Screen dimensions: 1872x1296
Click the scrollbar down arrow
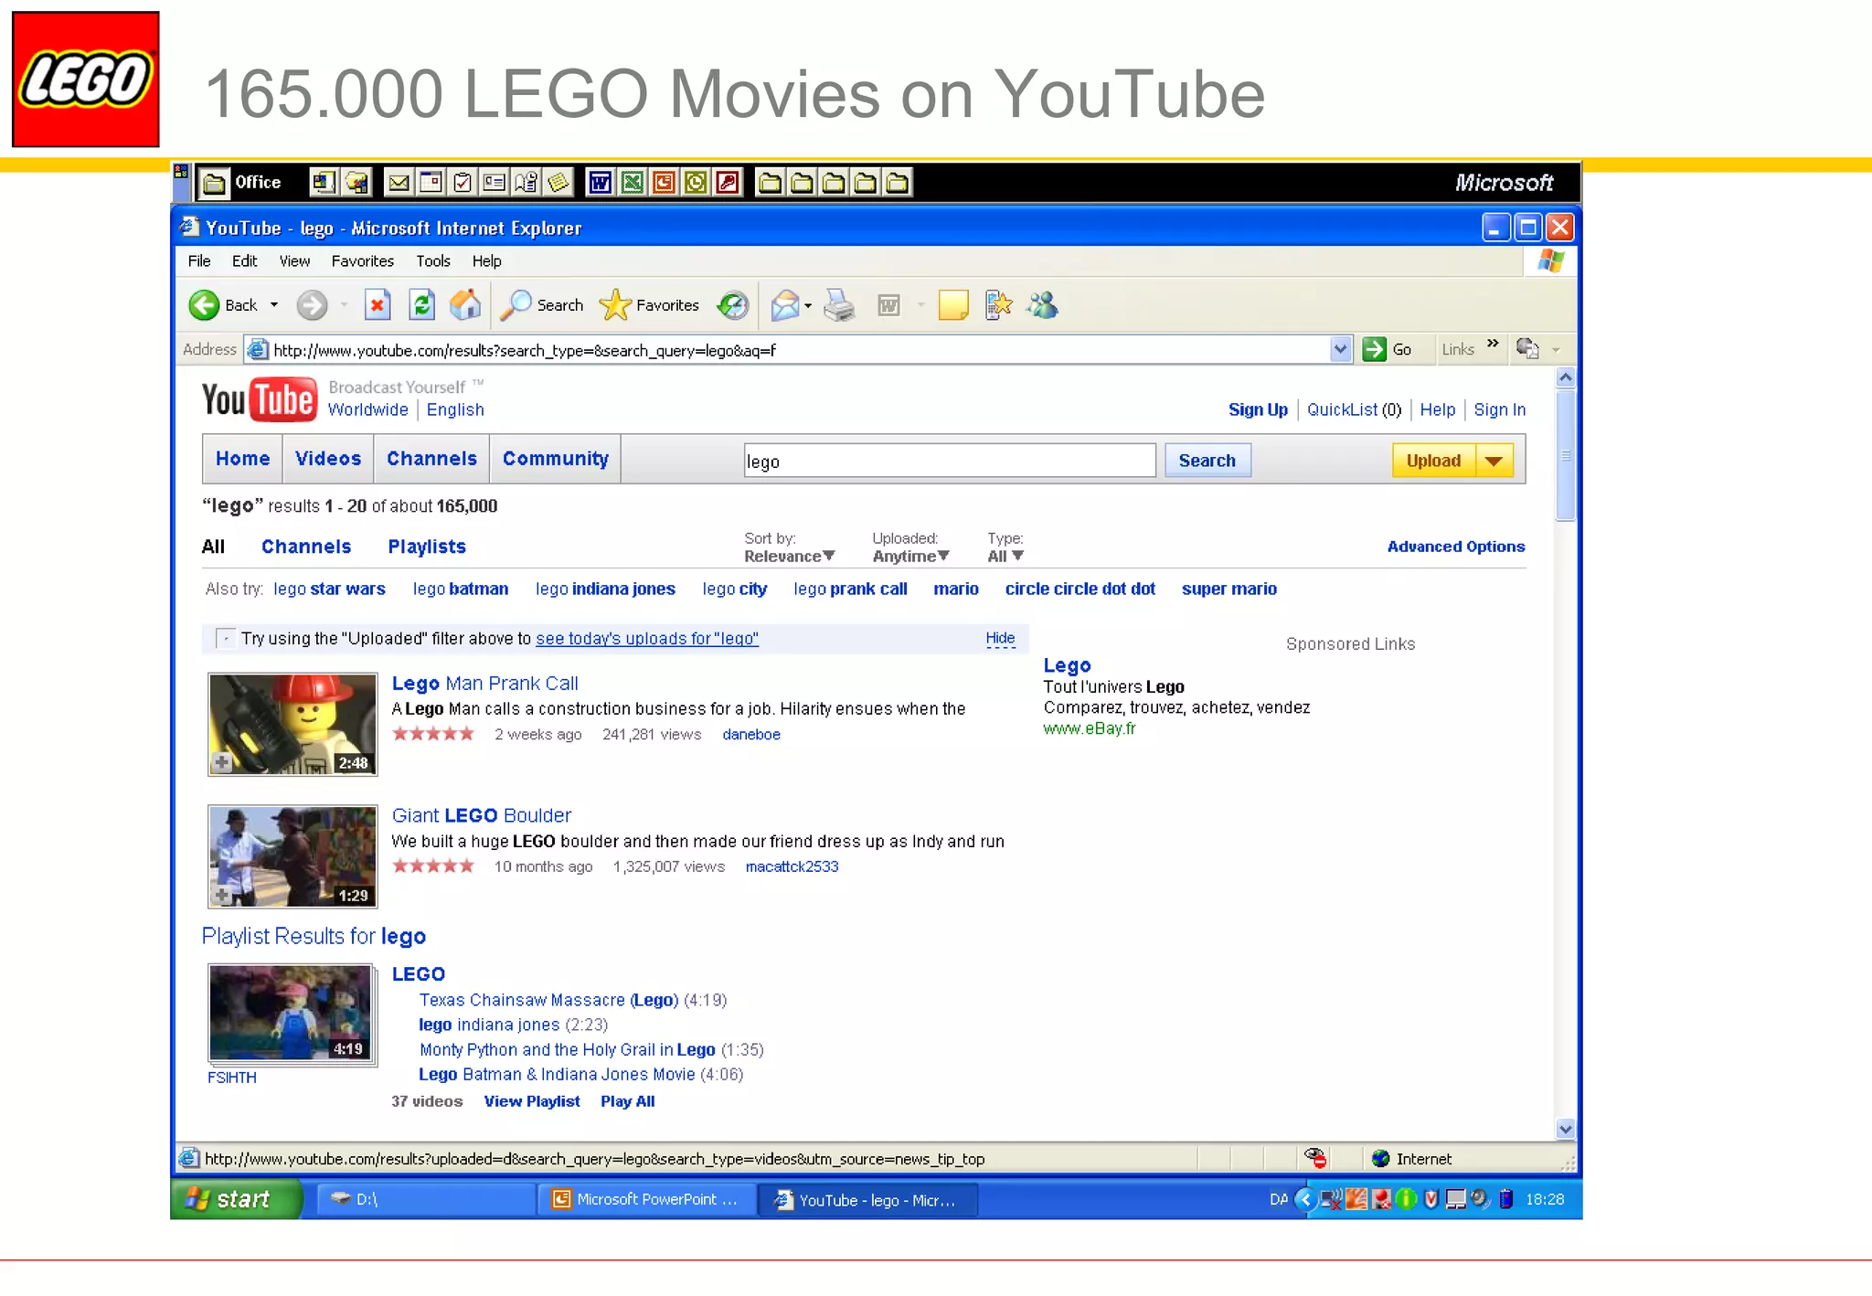(1565, 1128)
